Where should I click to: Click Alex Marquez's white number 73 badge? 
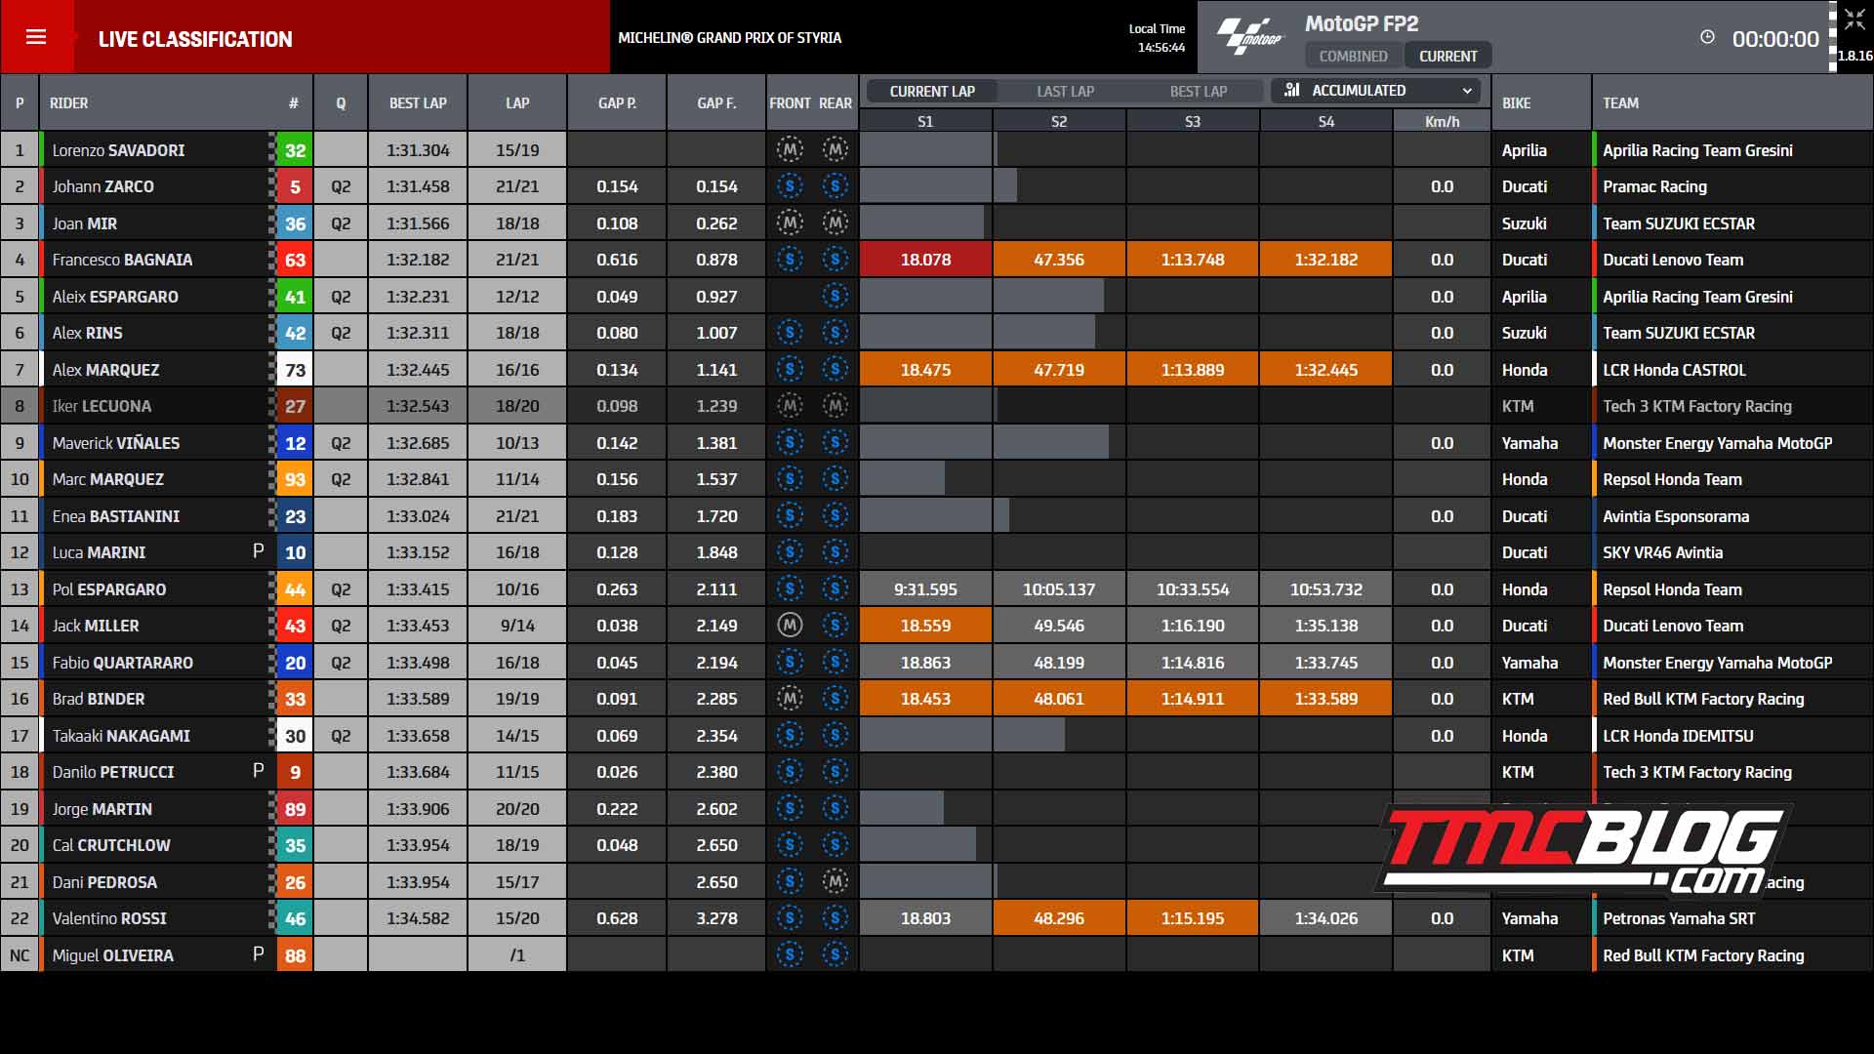point(295,370)
